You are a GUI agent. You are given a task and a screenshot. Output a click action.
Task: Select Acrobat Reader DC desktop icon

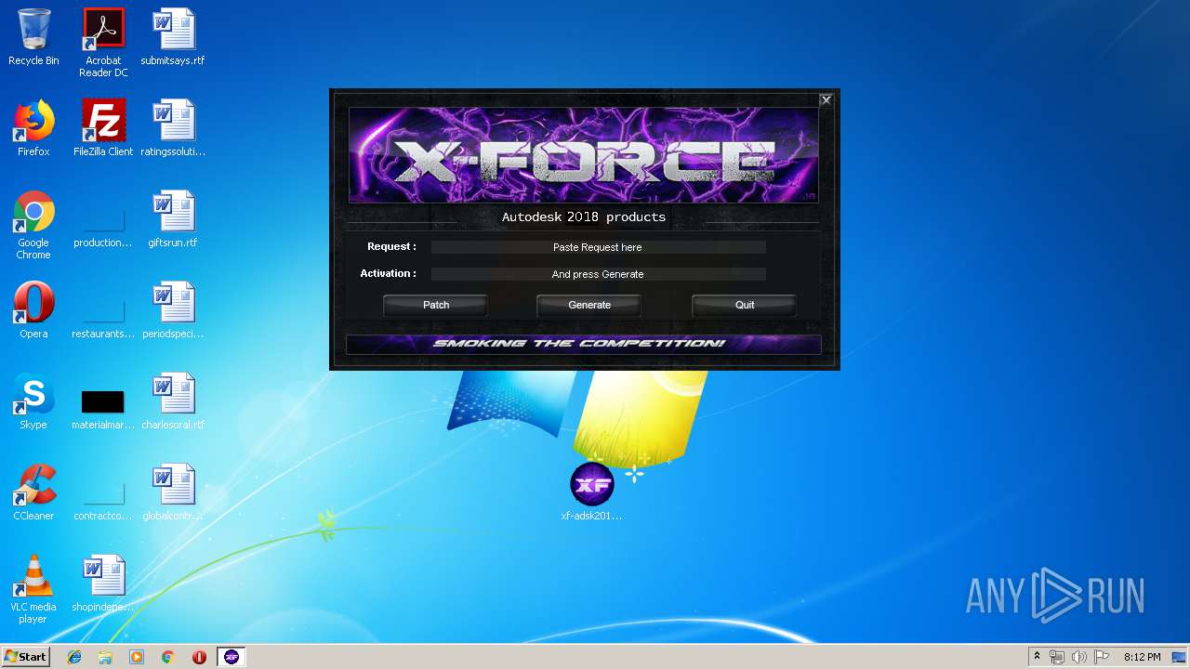(103, 43)
